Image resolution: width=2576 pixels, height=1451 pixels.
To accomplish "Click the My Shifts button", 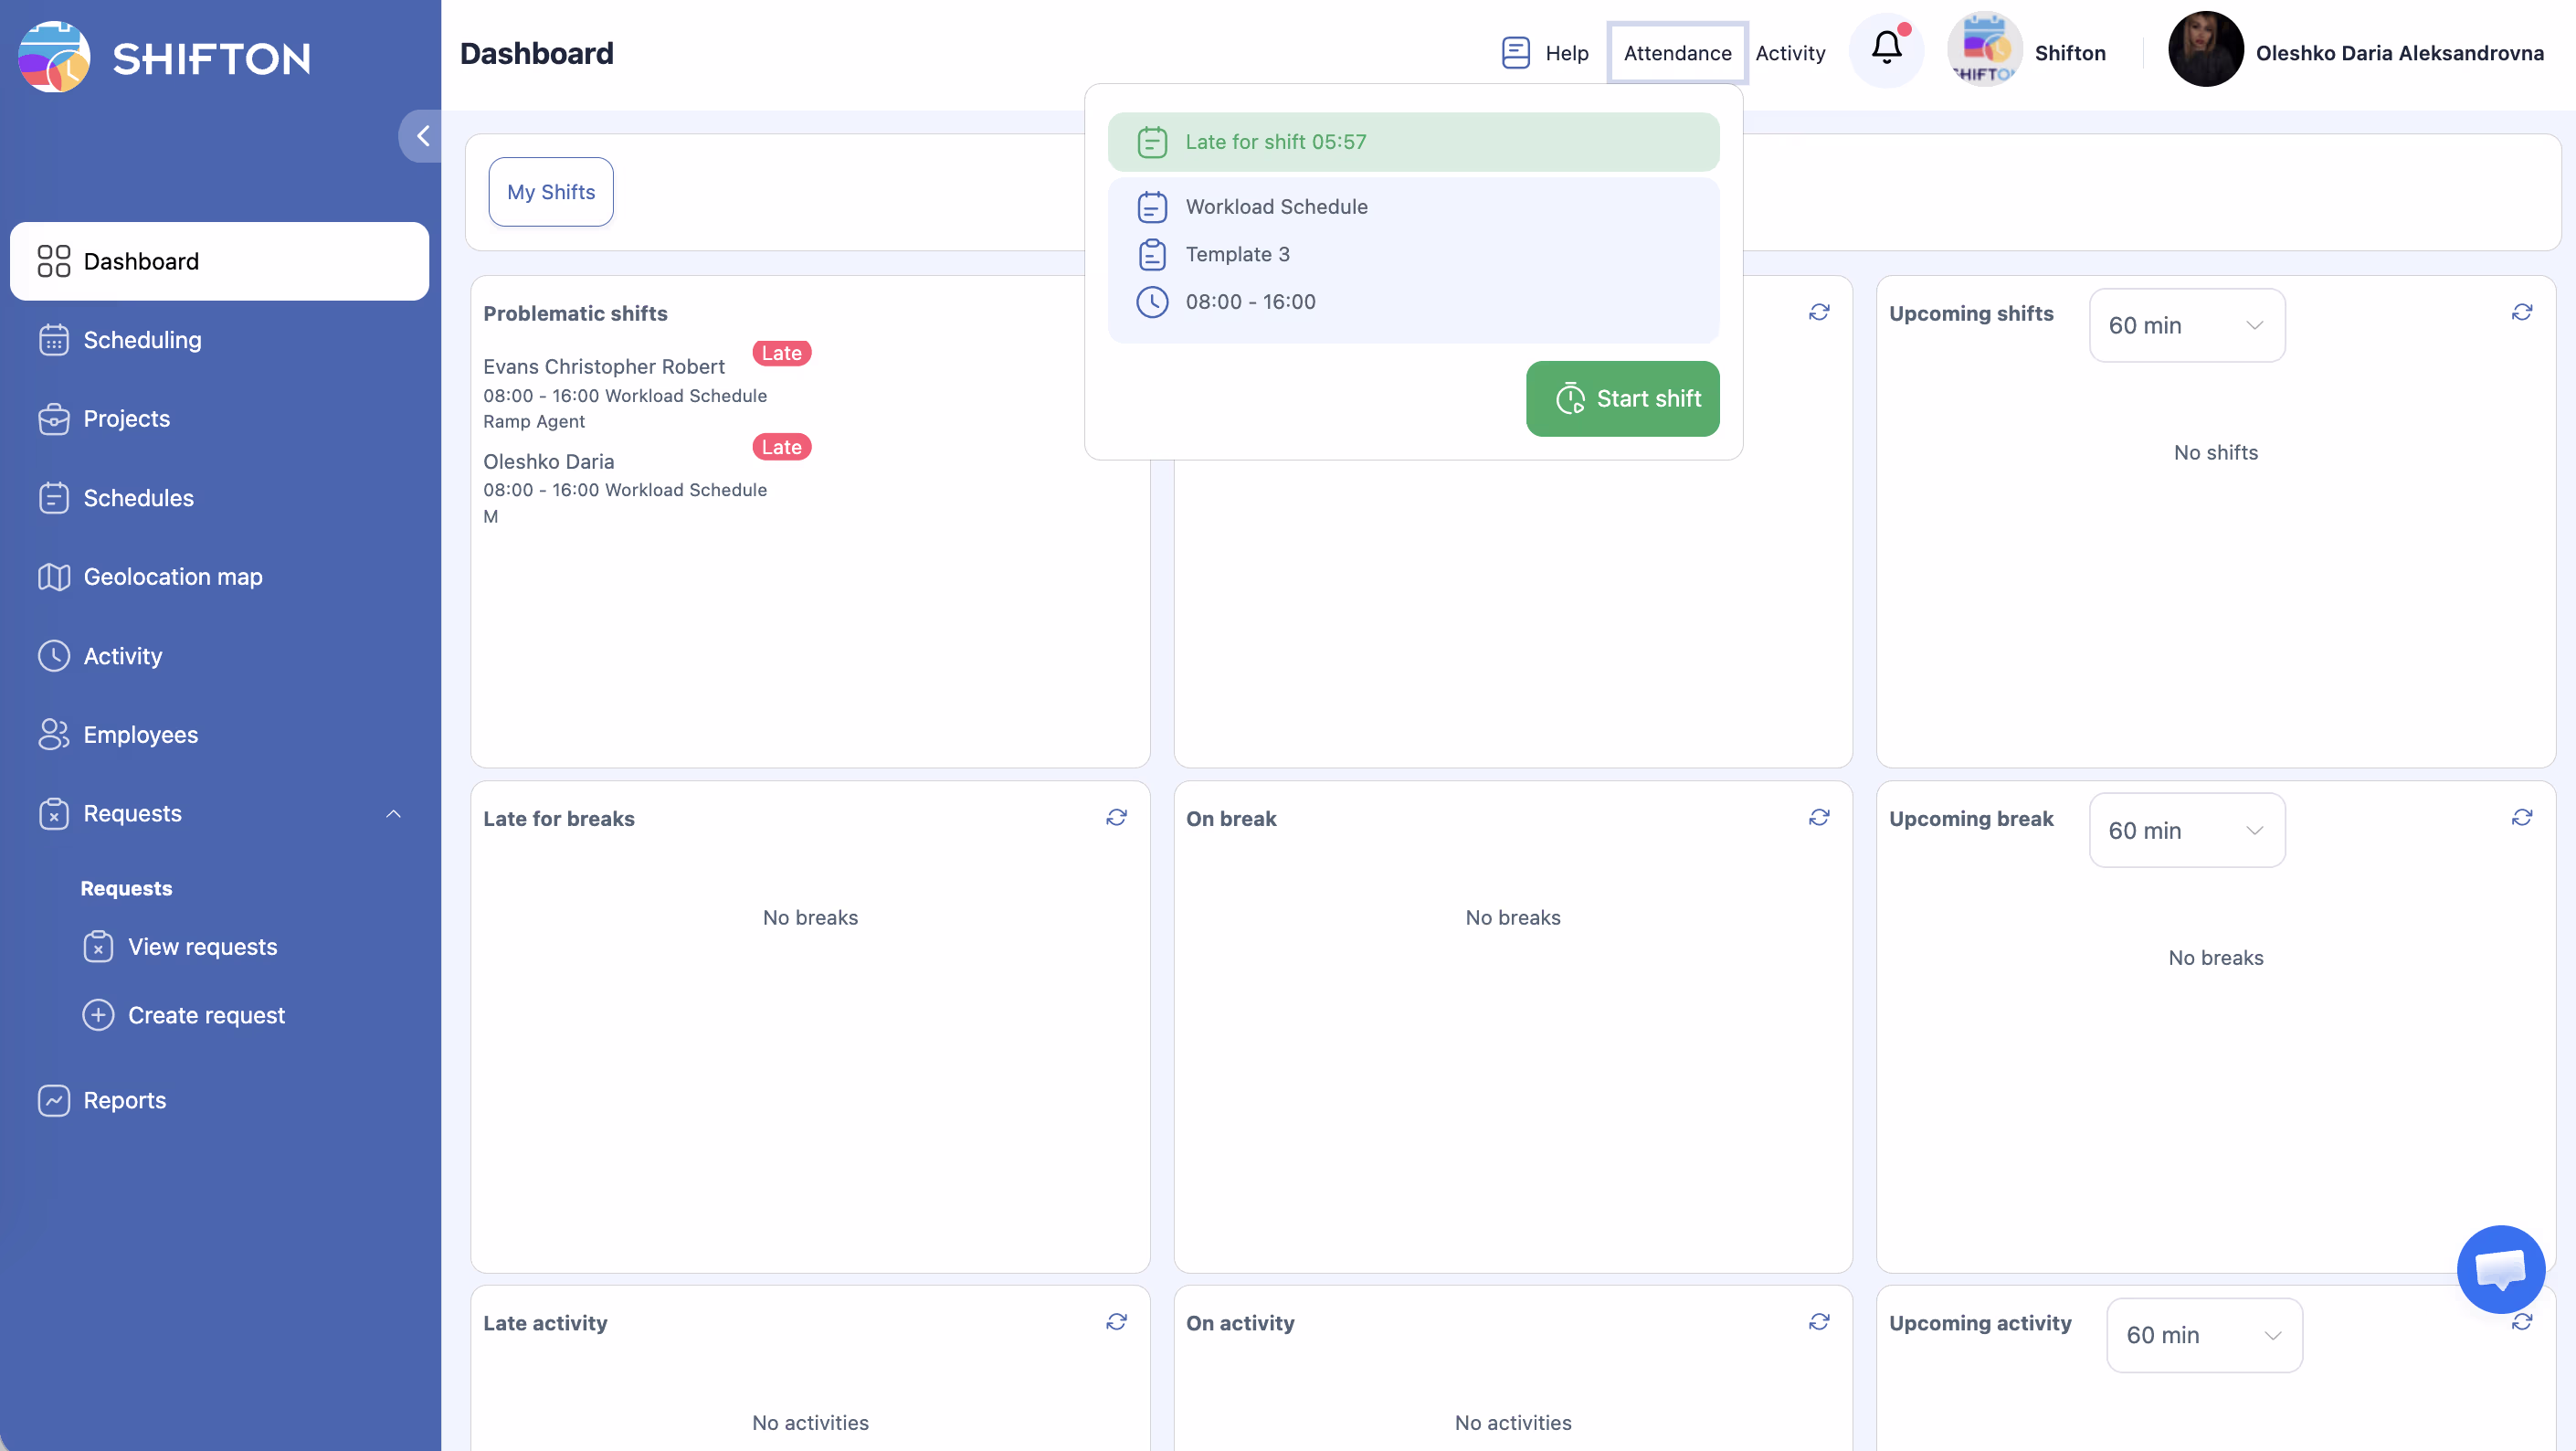I will (550, 192).
